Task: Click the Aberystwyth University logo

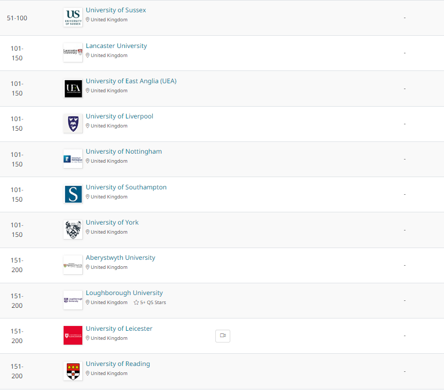Action: click(73, 265)
